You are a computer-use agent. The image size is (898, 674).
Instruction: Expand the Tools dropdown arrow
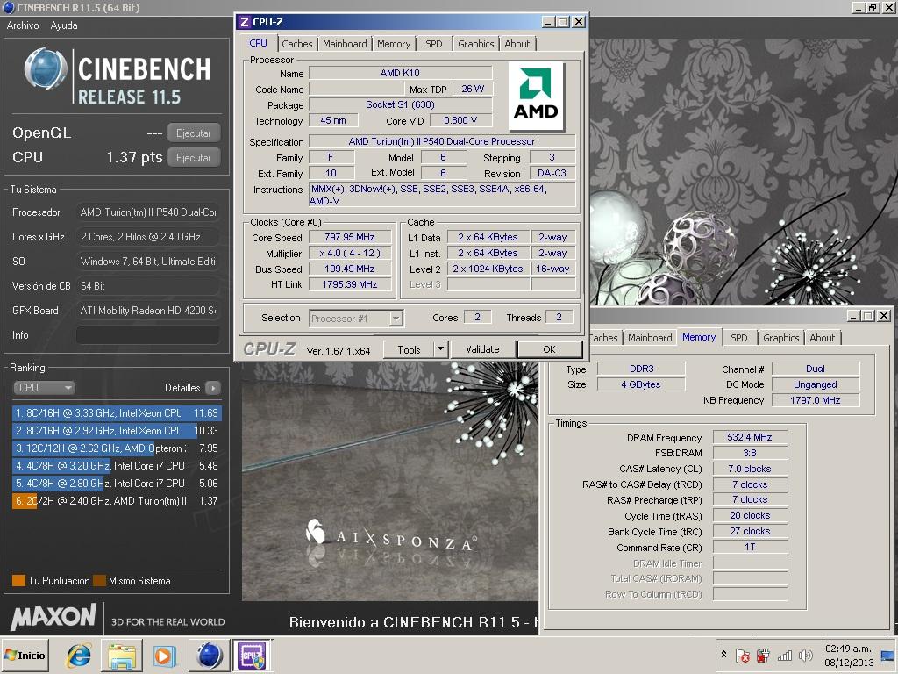pos(440,349)
